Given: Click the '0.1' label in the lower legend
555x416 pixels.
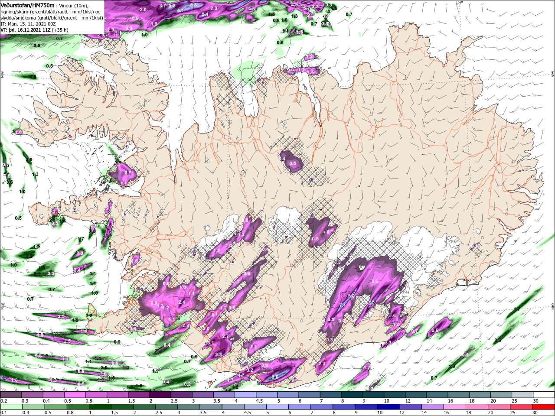Looking at the screenshot, I should point(3,413).
